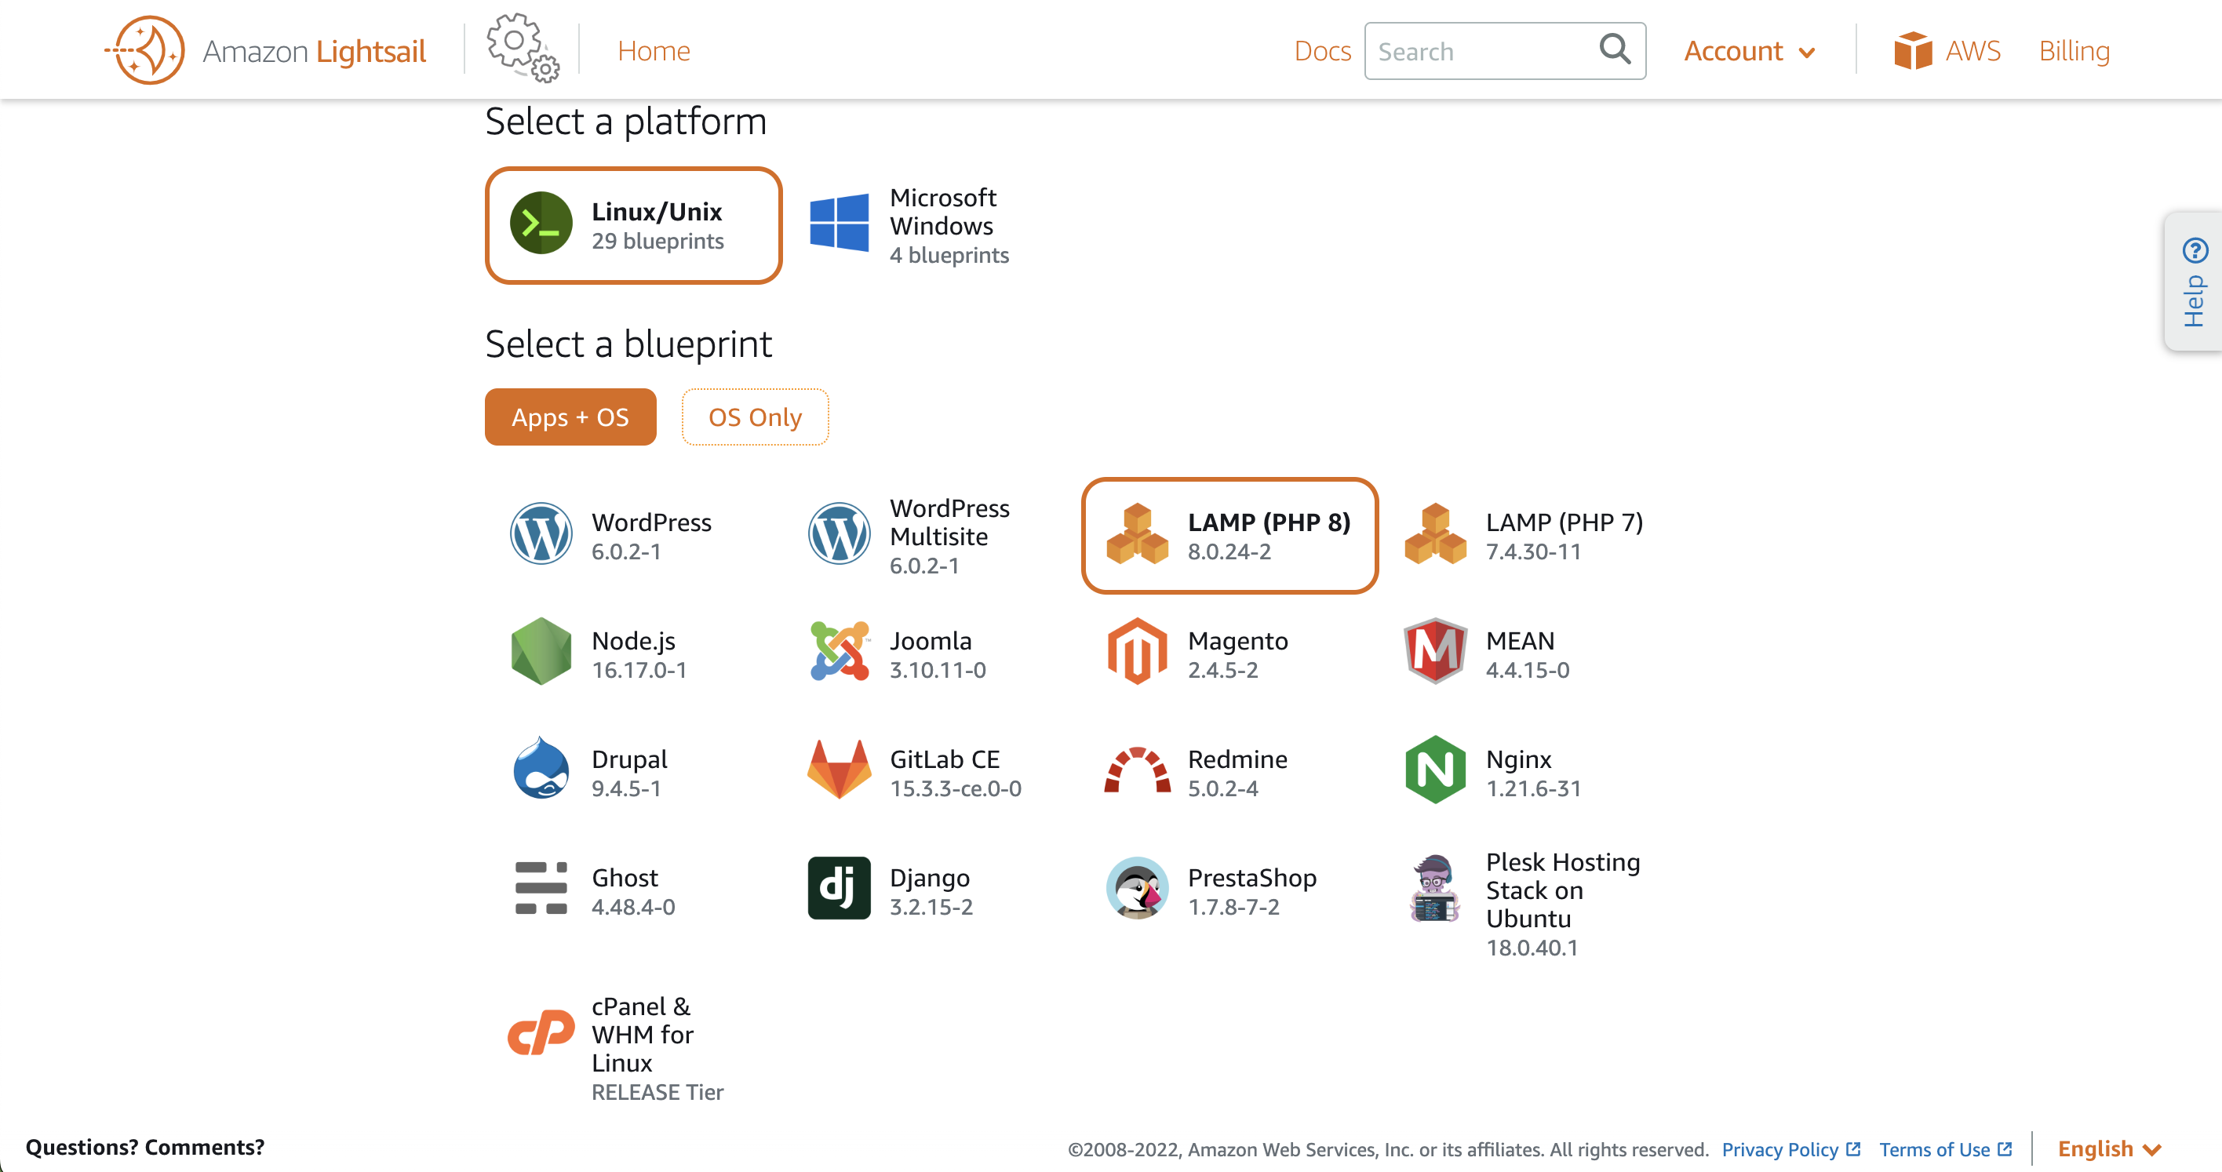This screenshot has height=1172, width=2222.
Task: Click the MEAN 4.4.15-0 label
Action: coord(1528,654)
